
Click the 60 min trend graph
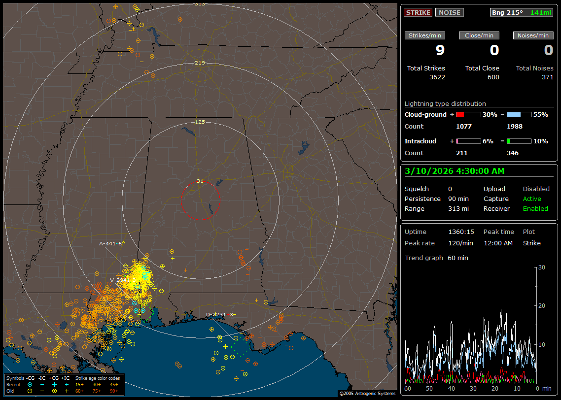[x=471, y=325]
